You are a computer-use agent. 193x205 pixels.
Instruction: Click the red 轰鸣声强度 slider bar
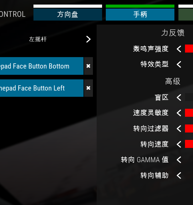189,49
